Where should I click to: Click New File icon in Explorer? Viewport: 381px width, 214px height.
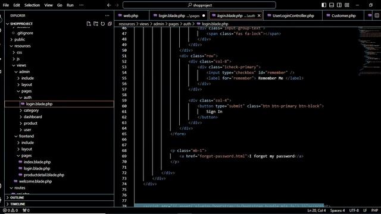(89, 24)
